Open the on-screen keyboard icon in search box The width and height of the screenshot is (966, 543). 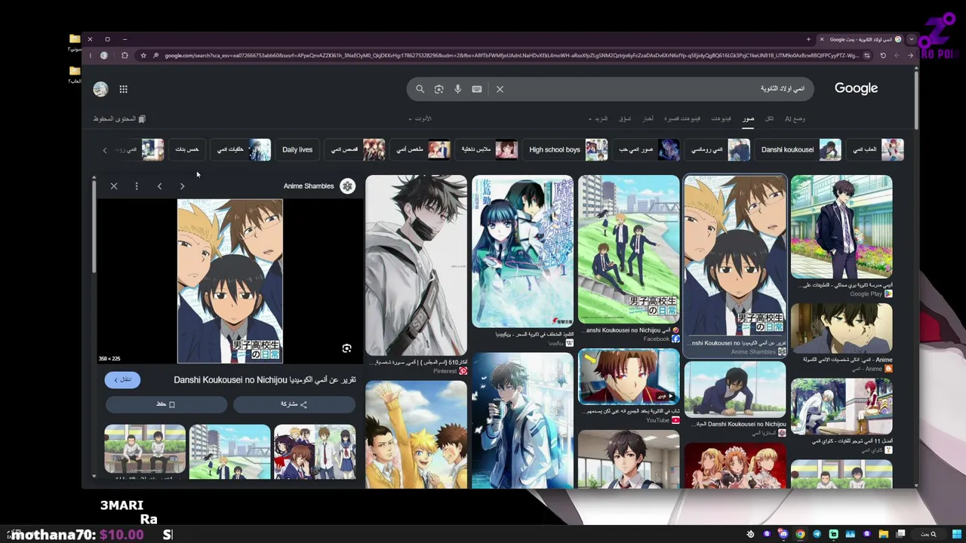click(477, 89)
